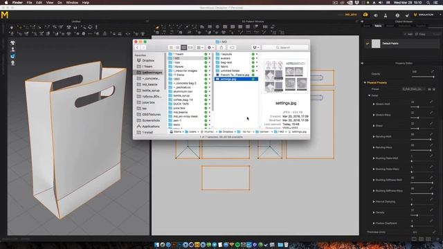Click the bottom avatar head icon in viewport
Screen dimensions: 443x249
tap(12, 63)
